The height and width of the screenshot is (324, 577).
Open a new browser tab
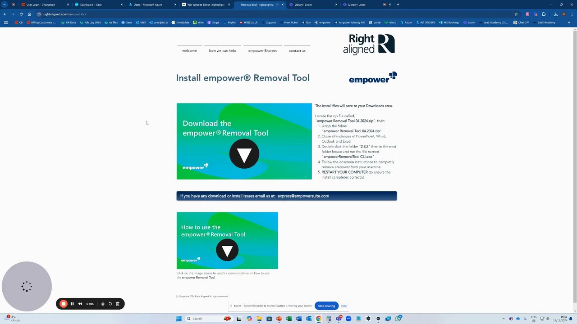coord(398,4)
